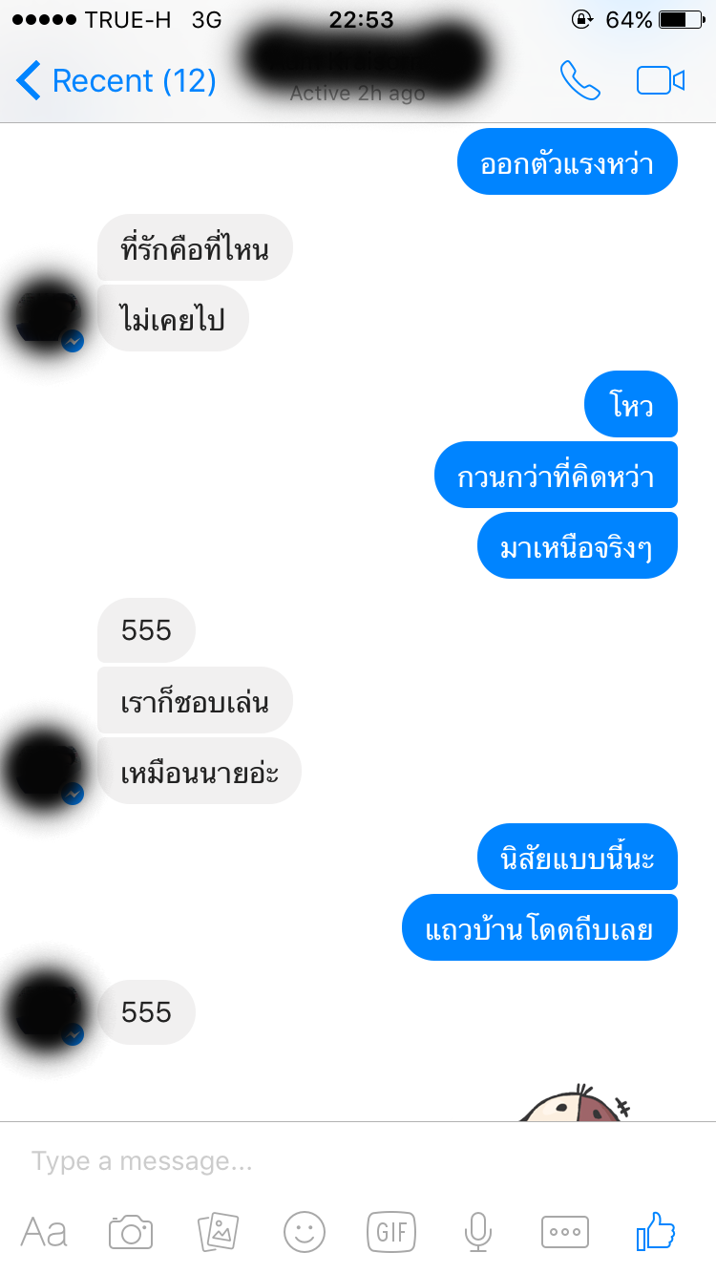
Task: Open the photo gallery picker
Action: click(x=218, y=1232)
